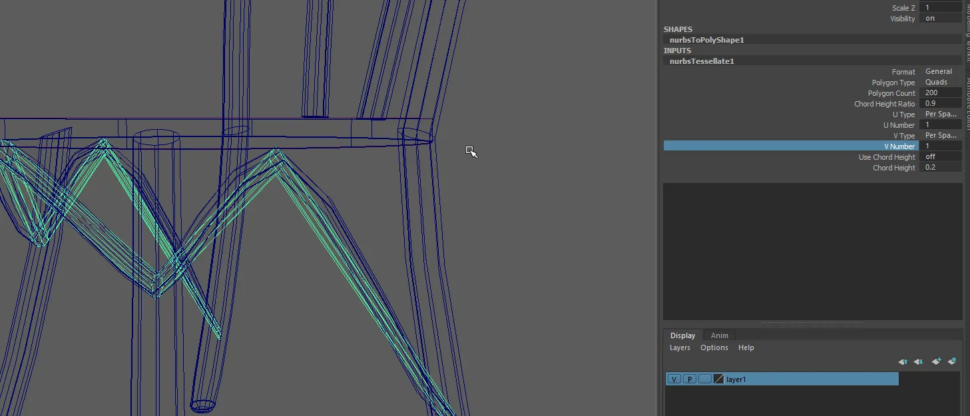Screen dimensions: 970x416
Task: Toggle layer1 playback P box
Action: tap(689, 379)
